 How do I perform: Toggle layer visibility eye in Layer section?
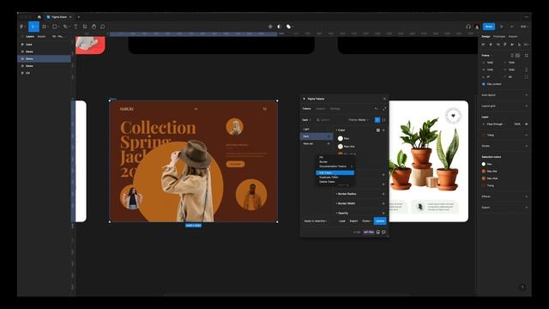pos(526,124)
